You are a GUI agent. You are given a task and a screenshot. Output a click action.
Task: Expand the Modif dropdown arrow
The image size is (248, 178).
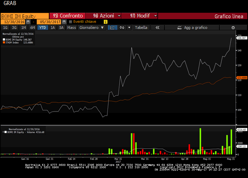pos(155,16)
